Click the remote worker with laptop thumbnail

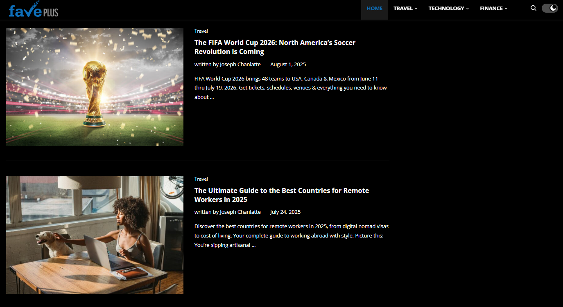point(95,235)
